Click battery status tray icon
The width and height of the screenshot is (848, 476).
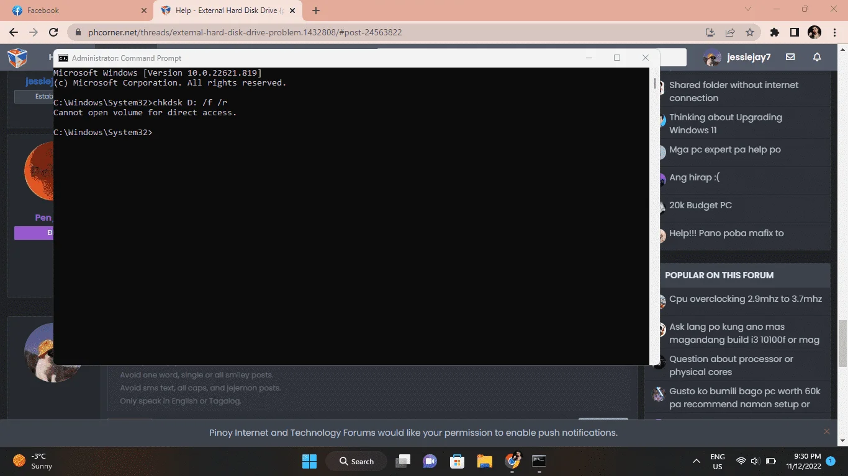pyautogui.click(x=771, y=461)
